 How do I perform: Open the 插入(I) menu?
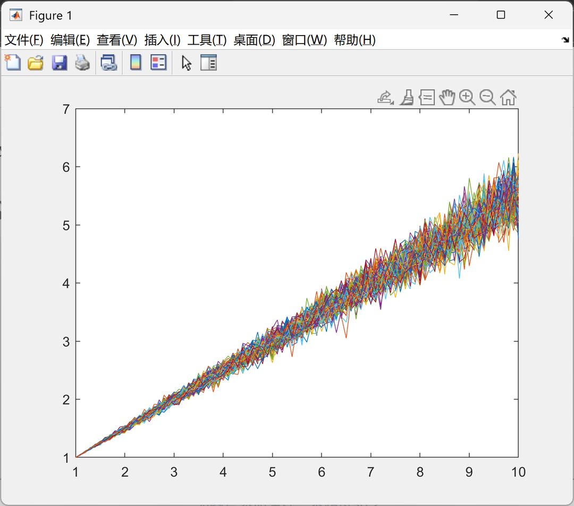point(162,40)
